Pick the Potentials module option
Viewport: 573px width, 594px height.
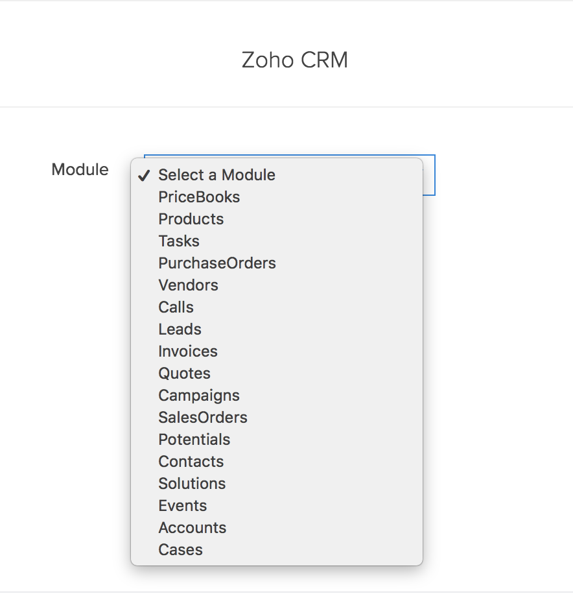(x=194, y=440)
